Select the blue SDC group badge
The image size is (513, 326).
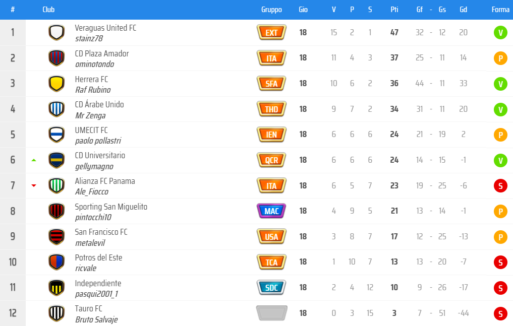click(x=271, y=288)
